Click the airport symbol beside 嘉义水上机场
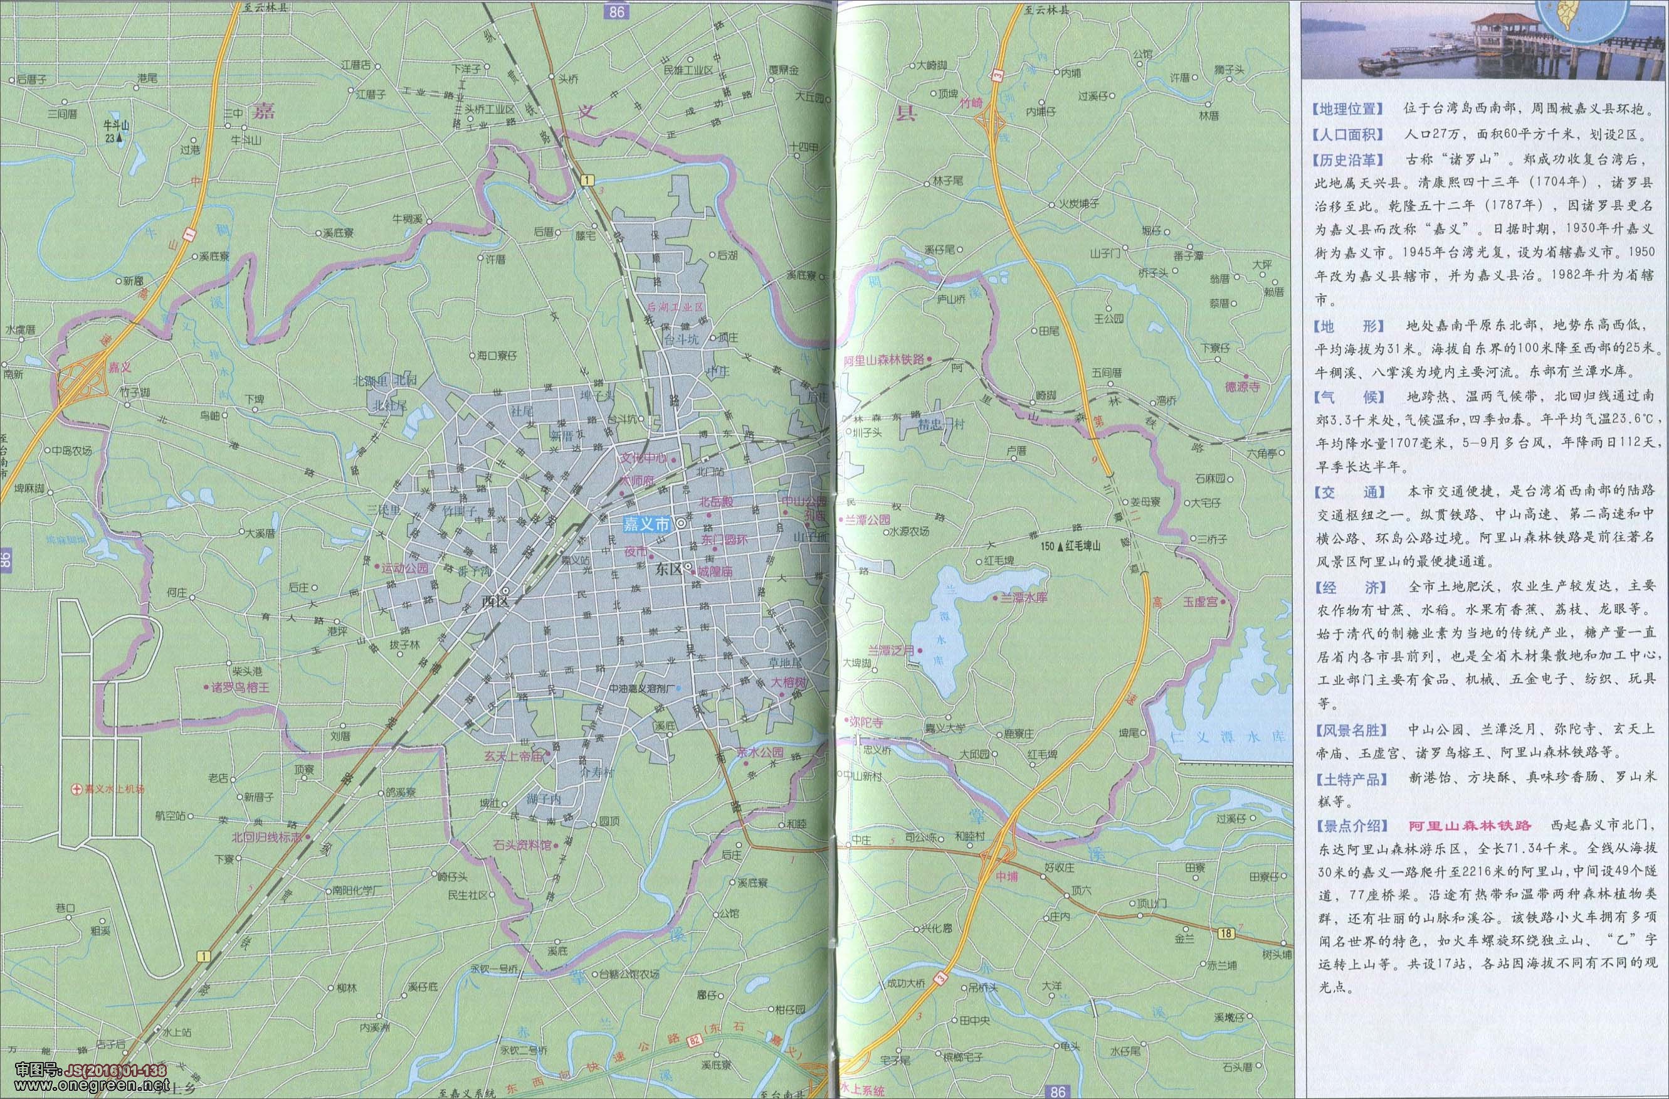This screenshot has width=1669, height=1099. [x=76, y=789]
